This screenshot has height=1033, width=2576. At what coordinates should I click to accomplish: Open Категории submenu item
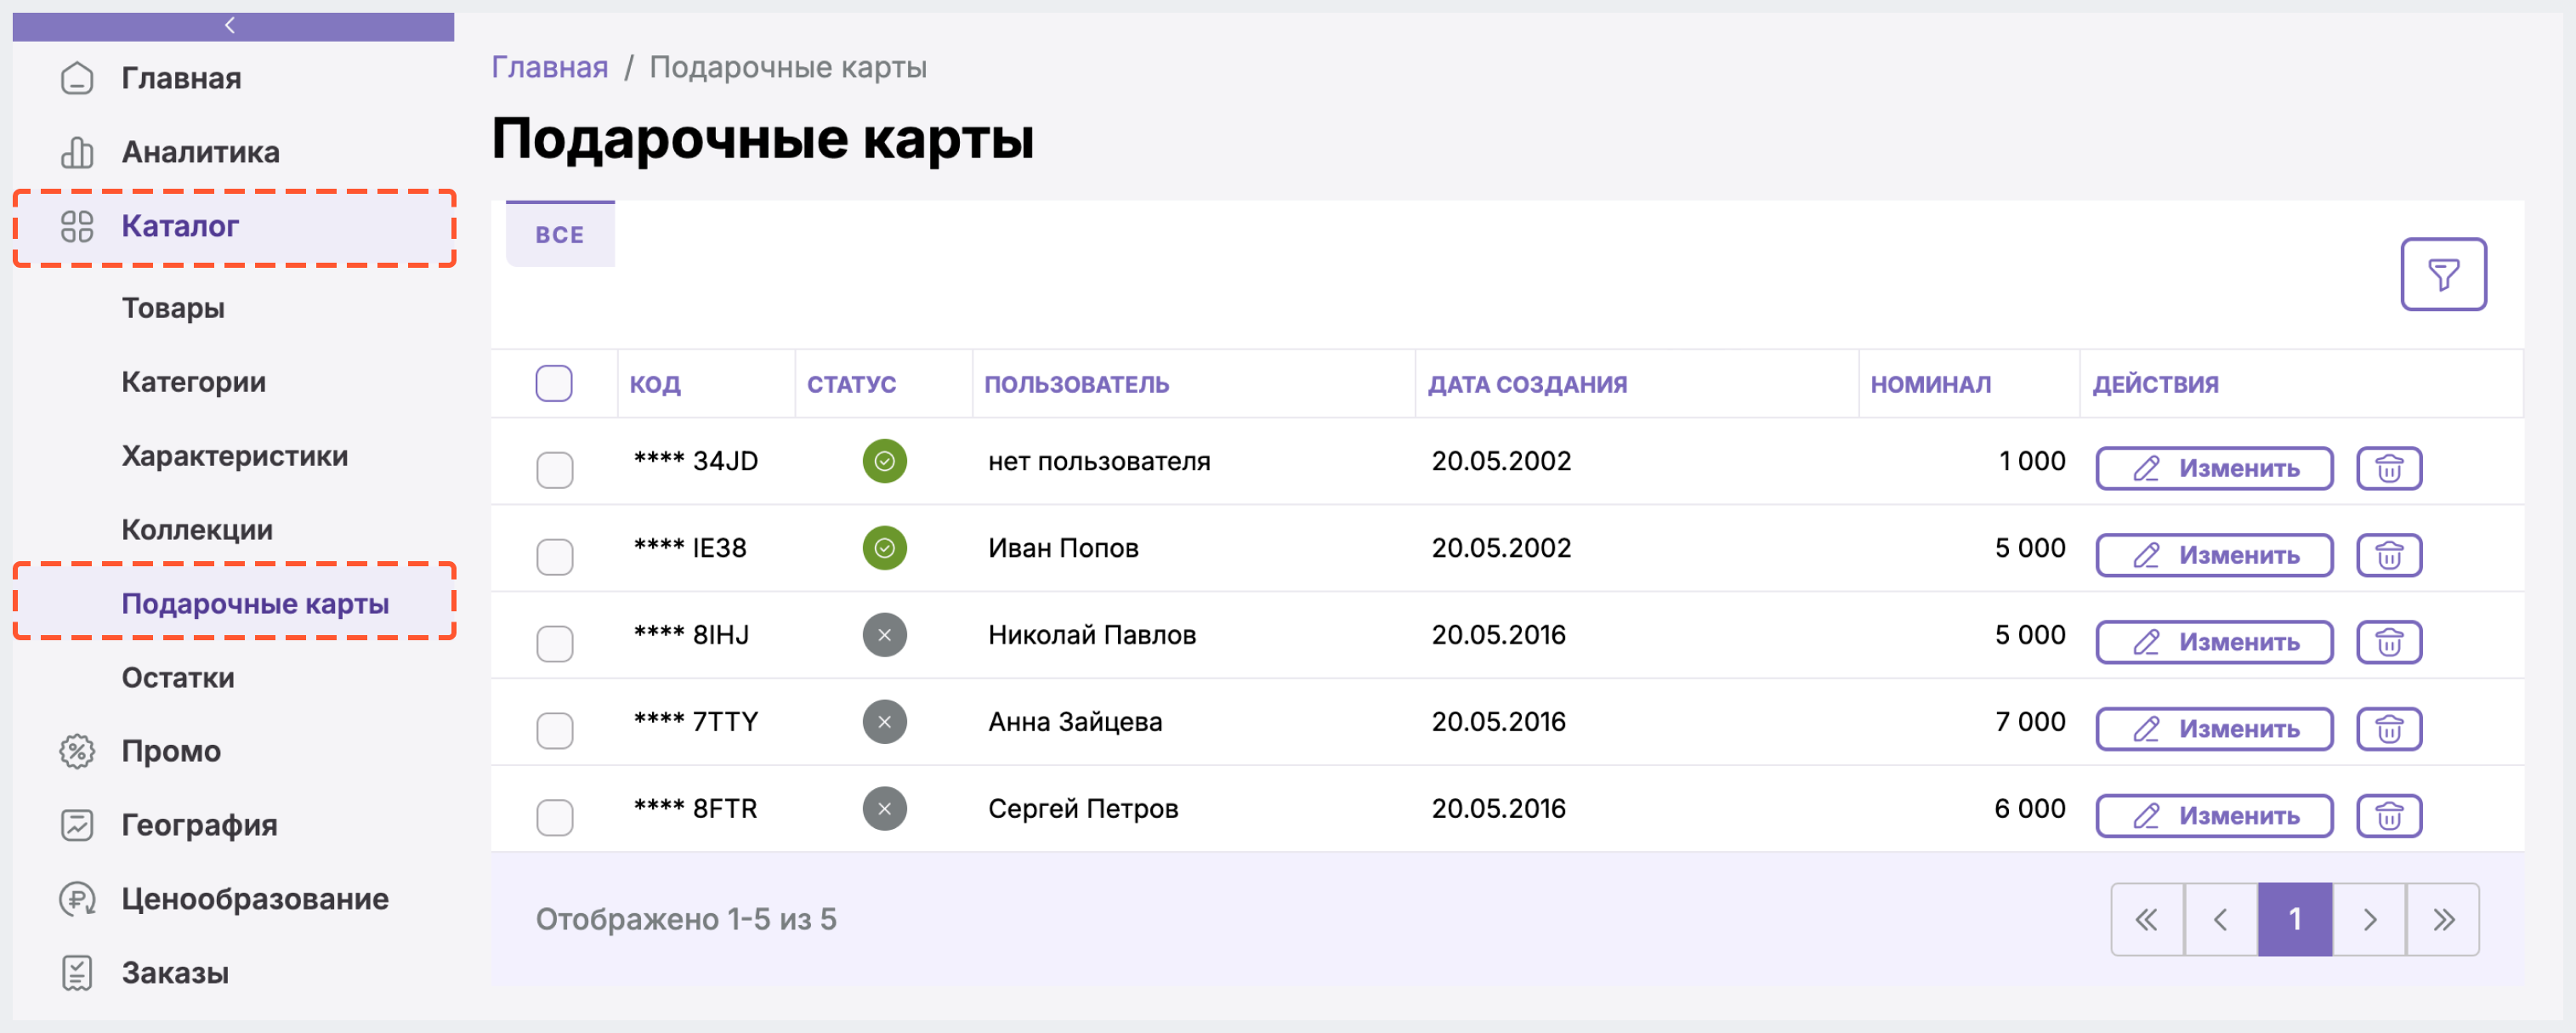pyautogui.click(x=194, y=382)
